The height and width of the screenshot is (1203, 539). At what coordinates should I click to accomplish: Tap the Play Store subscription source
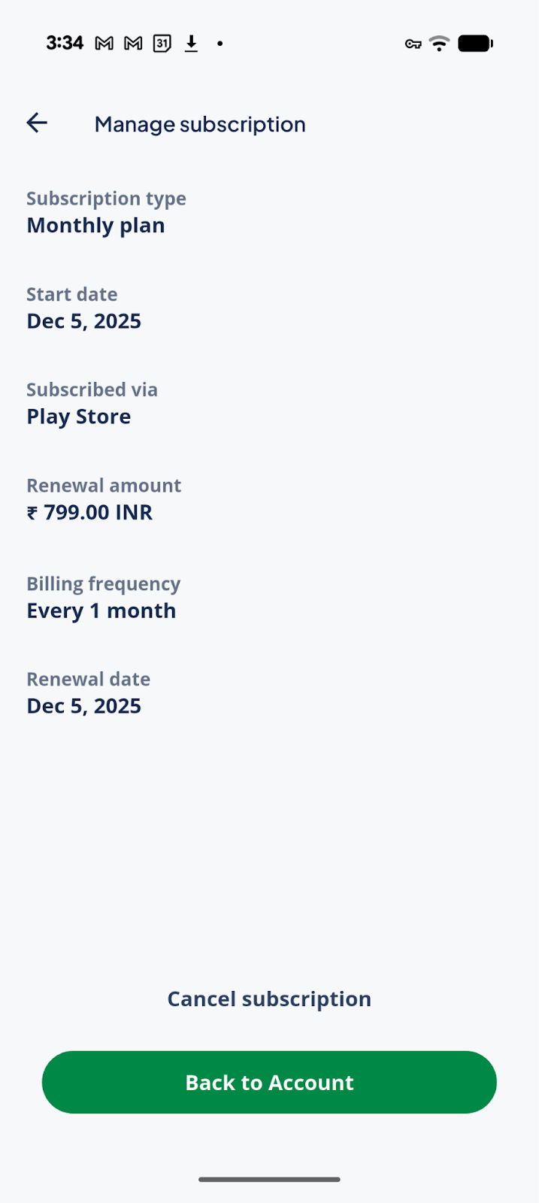point(78,417)
